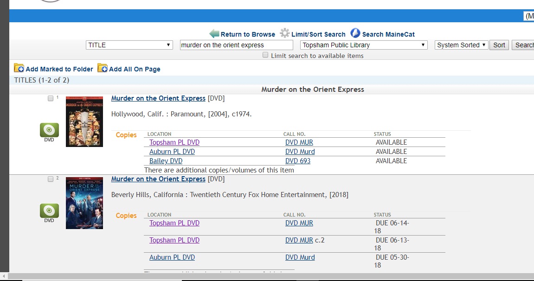Click the Return to Browse arrow icon
The image size is (534, 281).
(214, 34)
